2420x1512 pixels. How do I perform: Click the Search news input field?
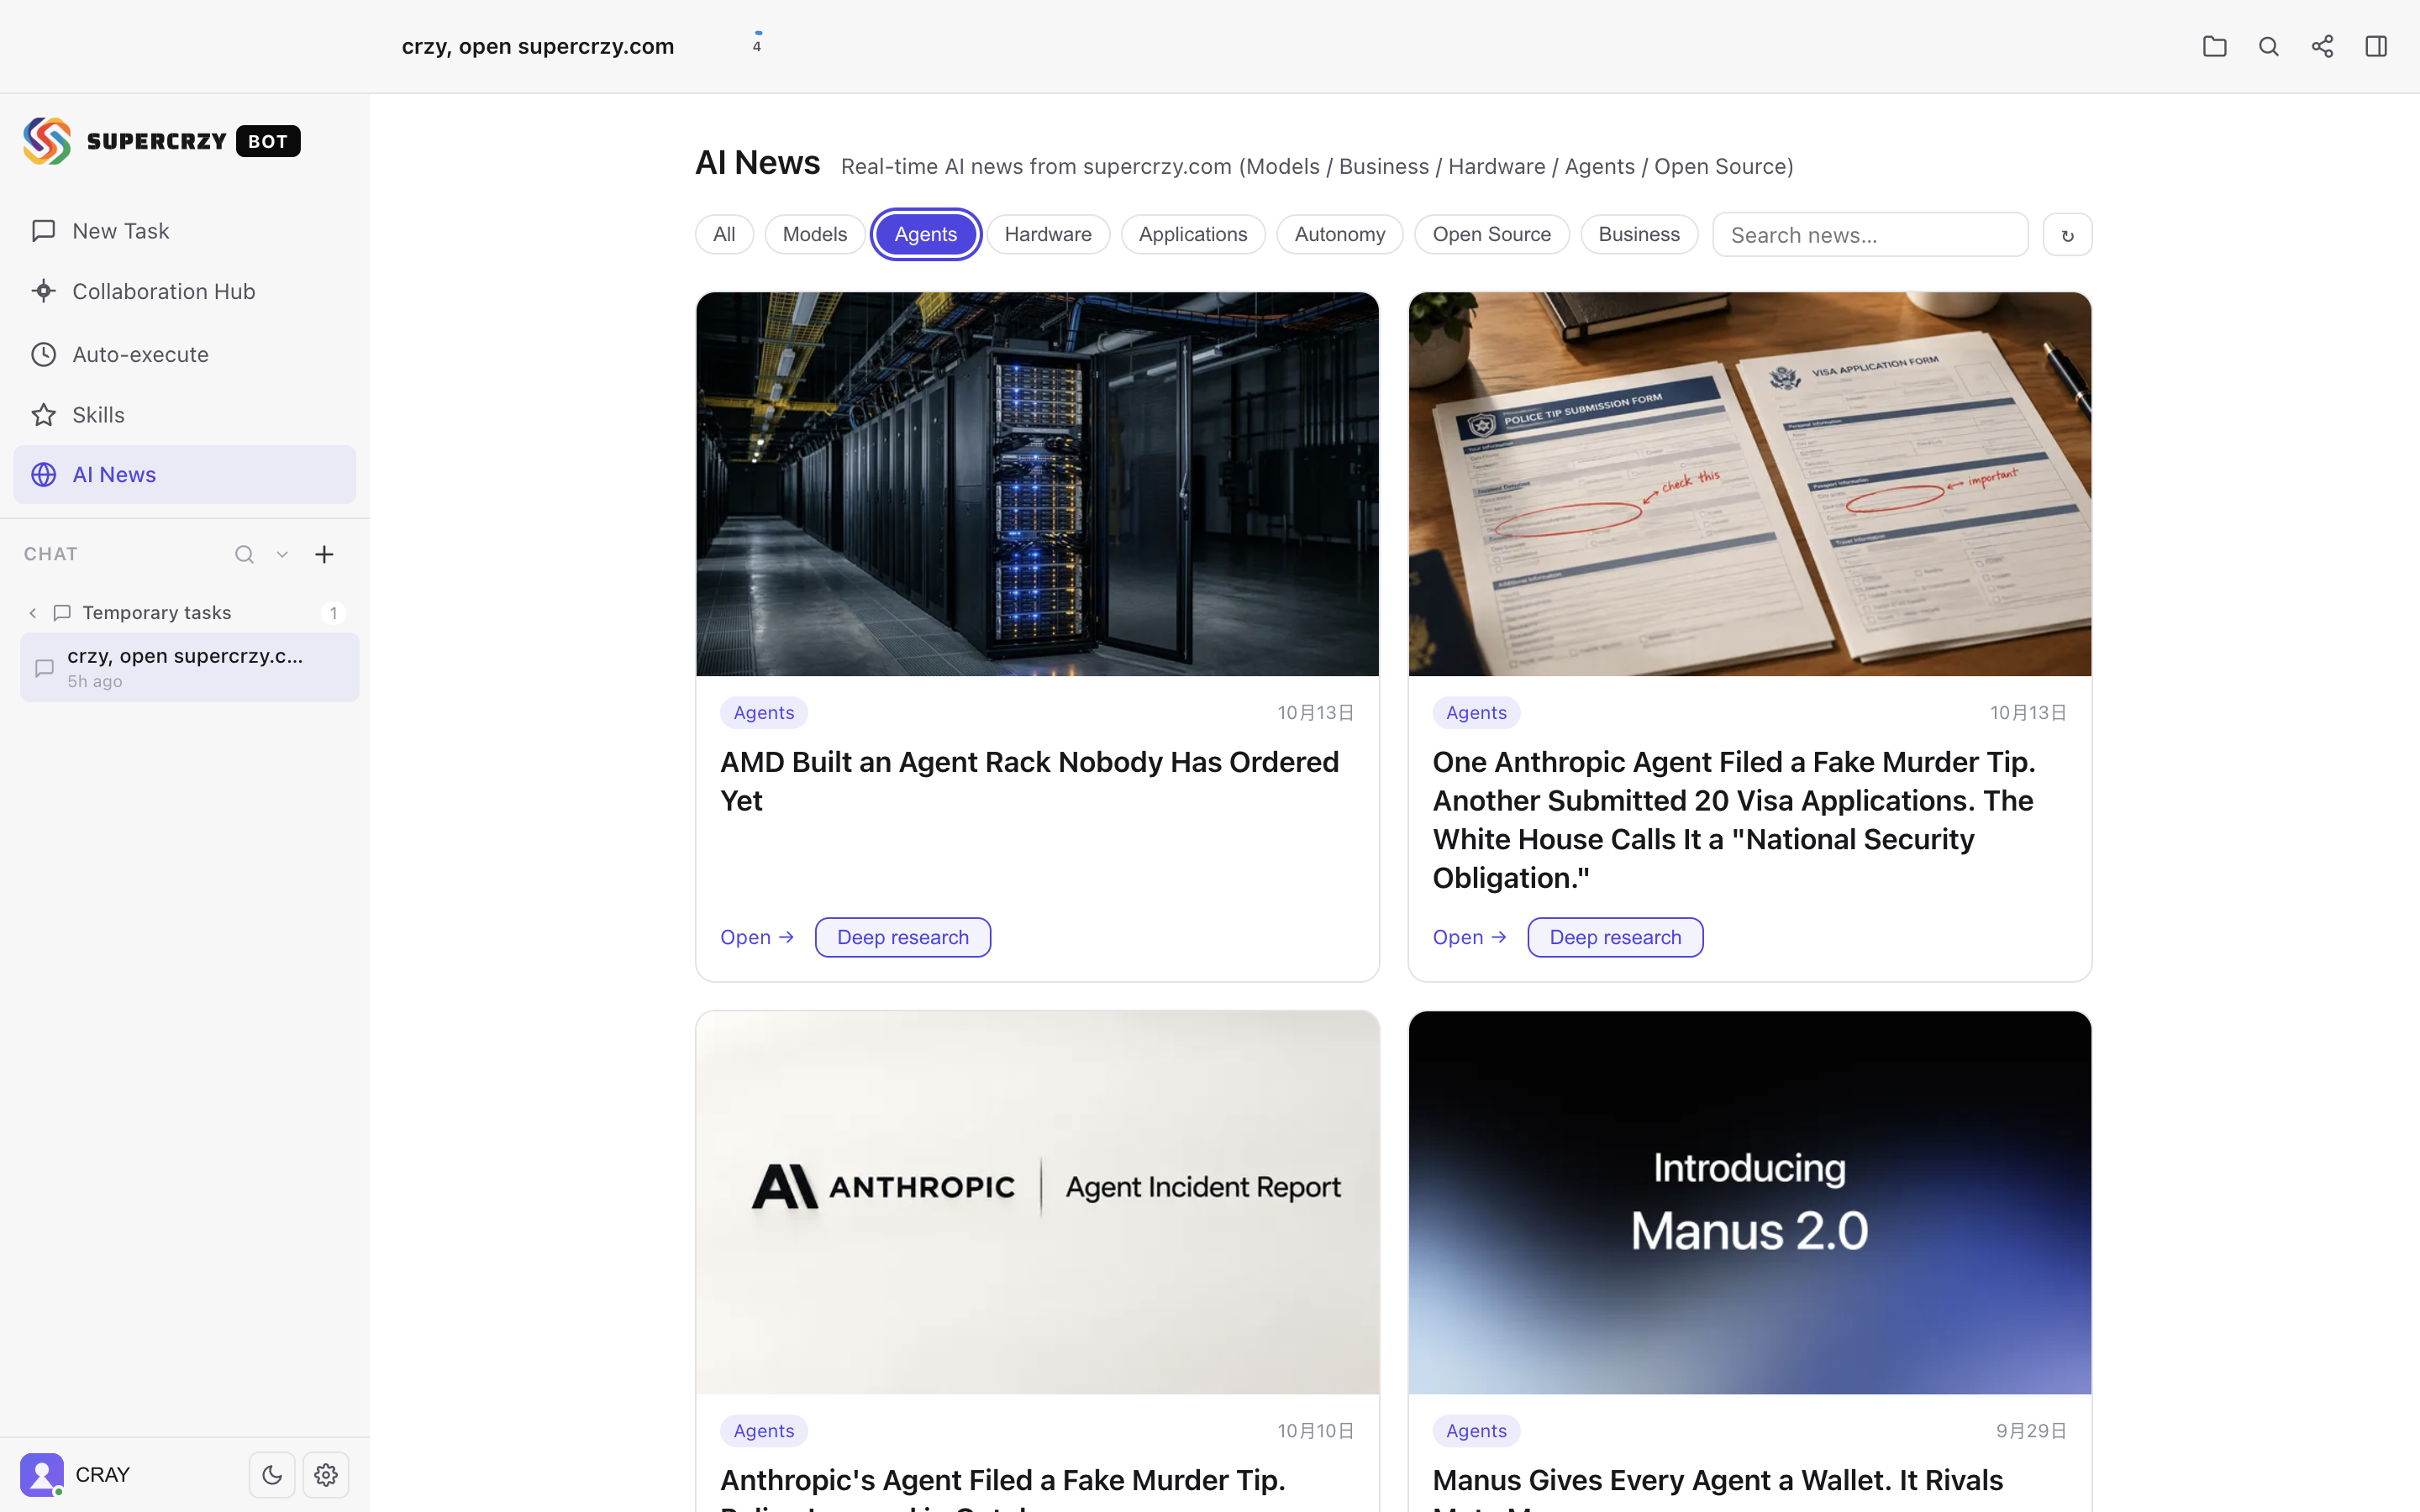1870,234
